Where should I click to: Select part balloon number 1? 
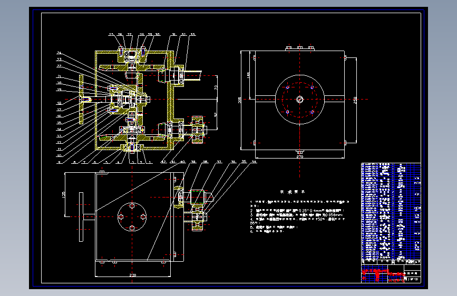150,162
